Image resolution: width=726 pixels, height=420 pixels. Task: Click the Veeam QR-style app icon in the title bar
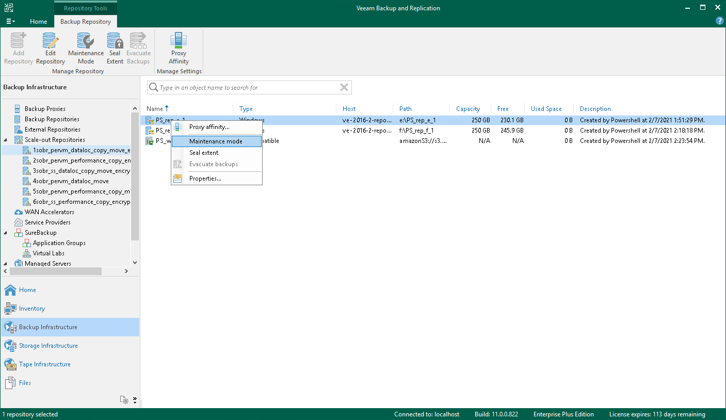(9, 8)
